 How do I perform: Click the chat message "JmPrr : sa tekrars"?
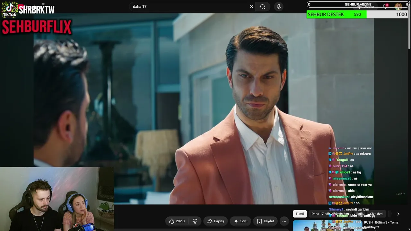point(349,154)
